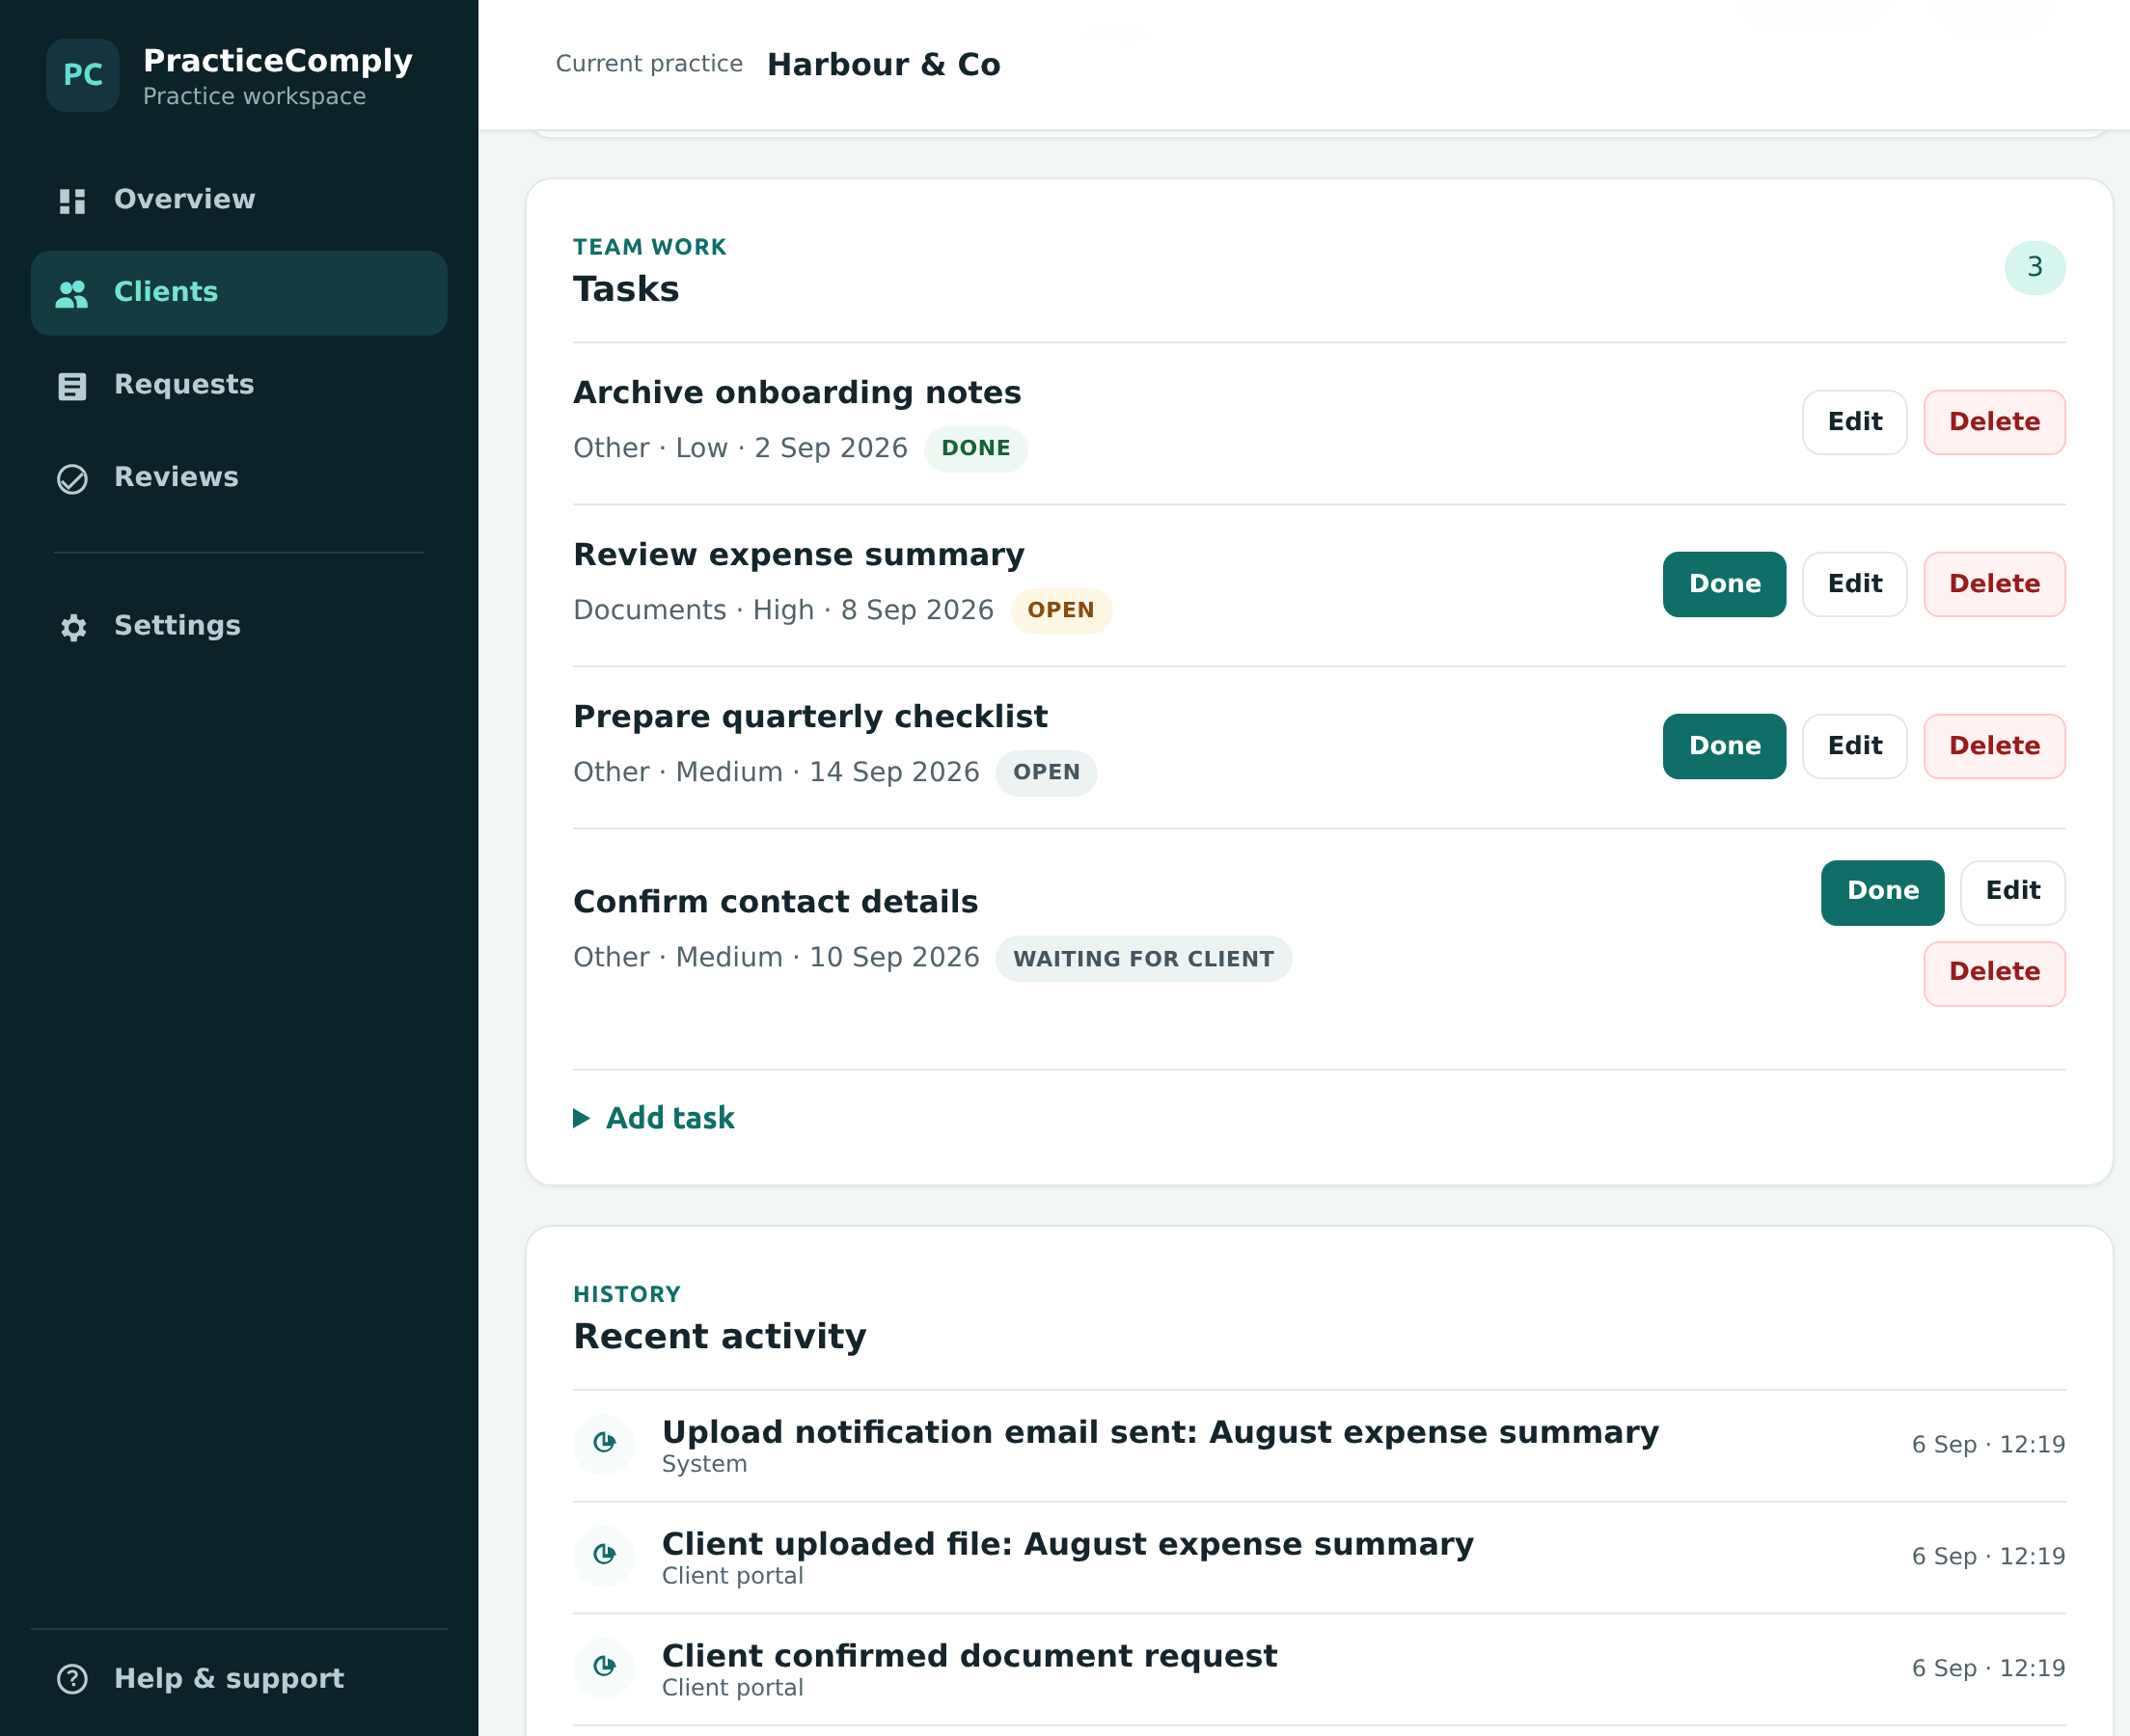2130x1736 pixels.
Task: Edit the Confirm contact details task
Action: point(2013,892)
